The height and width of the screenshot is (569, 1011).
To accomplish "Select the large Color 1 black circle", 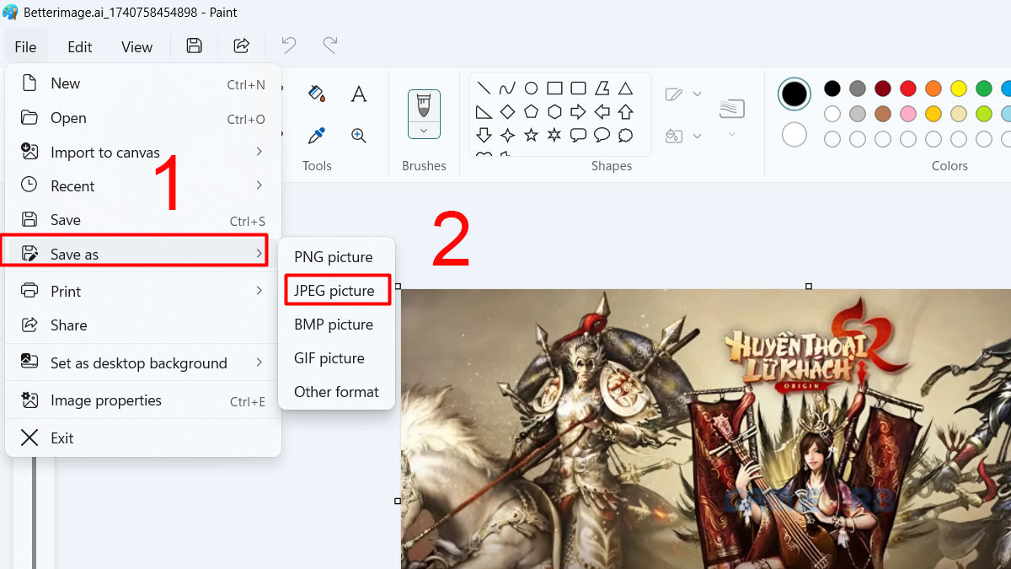I will click(x=794, y=94).
